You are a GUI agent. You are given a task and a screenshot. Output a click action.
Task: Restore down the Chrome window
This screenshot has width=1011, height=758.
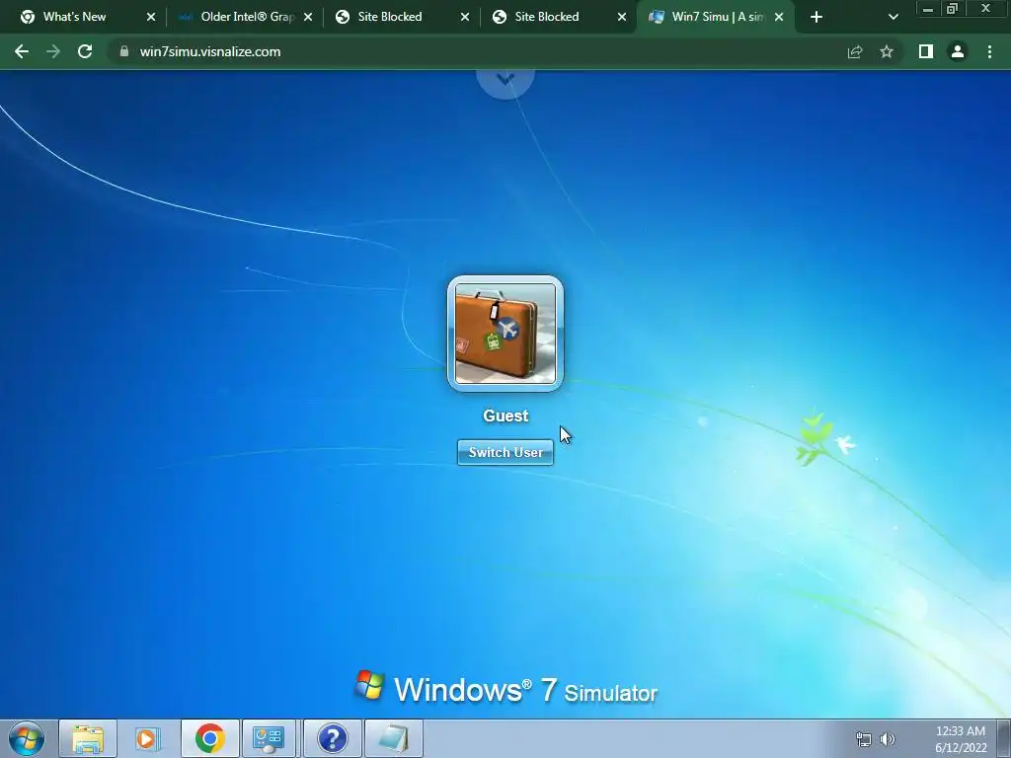tap(953, 9)
